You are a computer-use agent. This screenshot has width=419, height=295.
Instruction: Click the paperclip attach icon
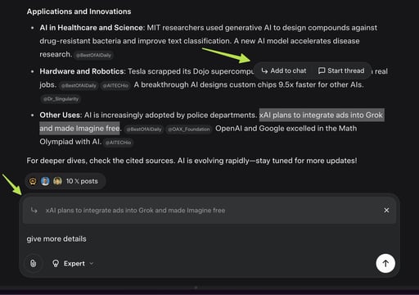point(33,263)
